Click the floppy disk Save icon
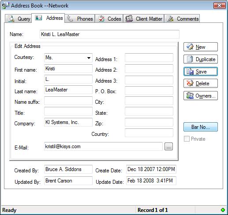Screen dimensions: 228x215 click(190, 72)
